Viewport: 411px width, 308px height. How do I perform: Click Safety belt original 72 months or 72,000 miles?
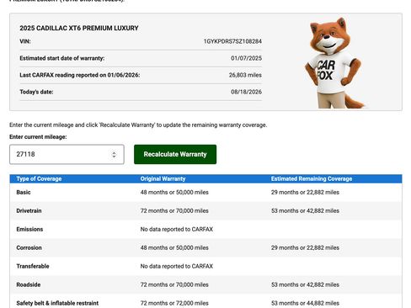[174, 303]
